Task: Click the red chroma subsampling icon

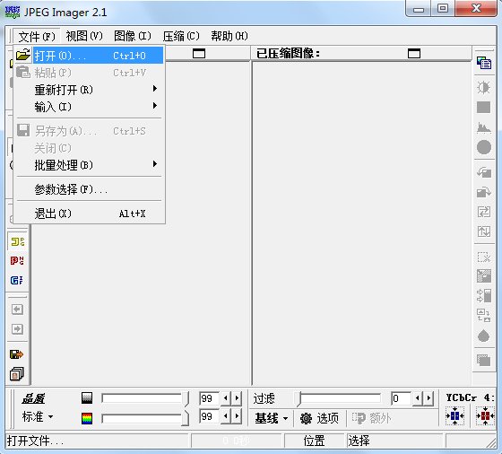Action: click(485, 416)
